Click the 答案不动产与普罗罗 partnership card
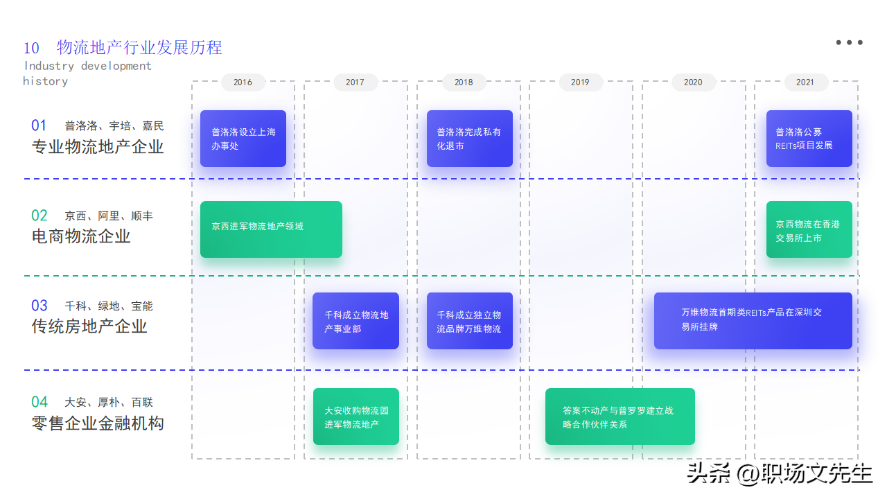Image resolution: width=887 pixels, height=499 pixels. [620, 417]
